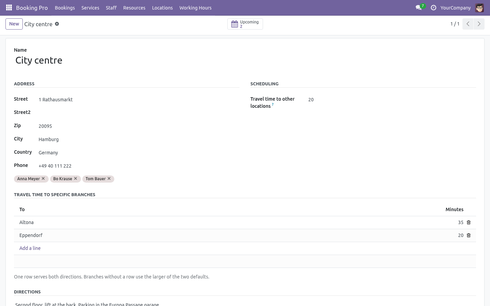Remove the Anna Meyer tag
The image size is (490, 306).
[x=43, y=178]
